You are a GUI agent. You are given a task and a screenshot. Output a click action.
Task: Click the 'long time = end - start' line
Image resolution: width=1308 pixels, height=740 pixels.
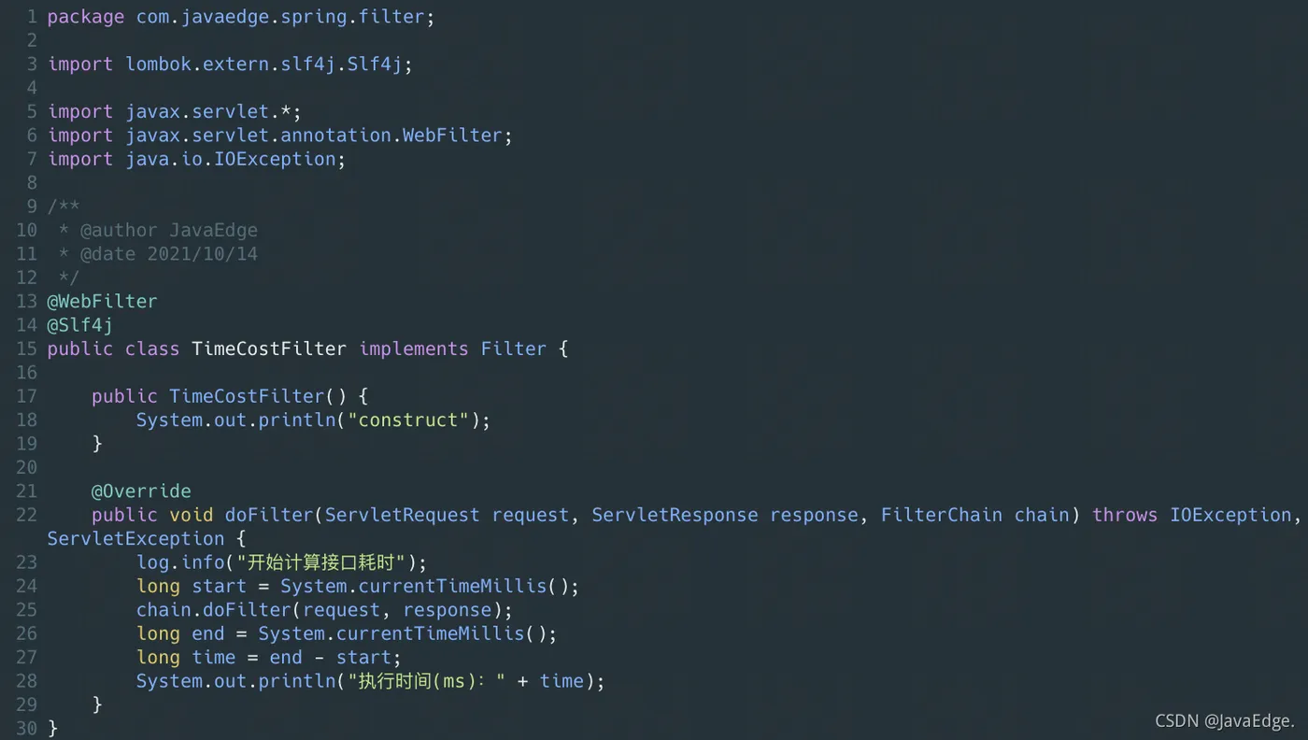coord(269,657)
